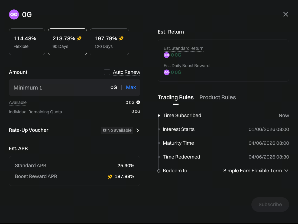This screenshot has width=298, height=224.
Task: Click the voucher ticket icon
Action: coord(105,130)
